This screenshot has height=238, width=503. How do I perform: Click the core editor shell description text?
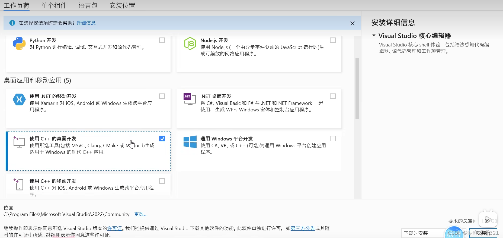click(434, 48)
